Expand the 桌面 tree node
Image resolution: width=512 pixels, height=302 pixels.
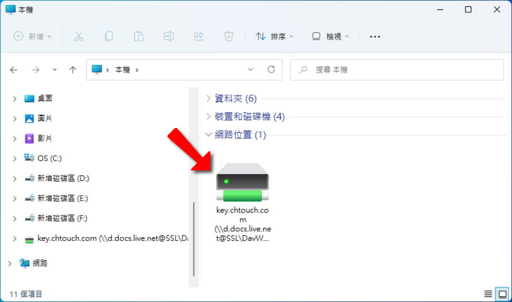tap(15, 98)
